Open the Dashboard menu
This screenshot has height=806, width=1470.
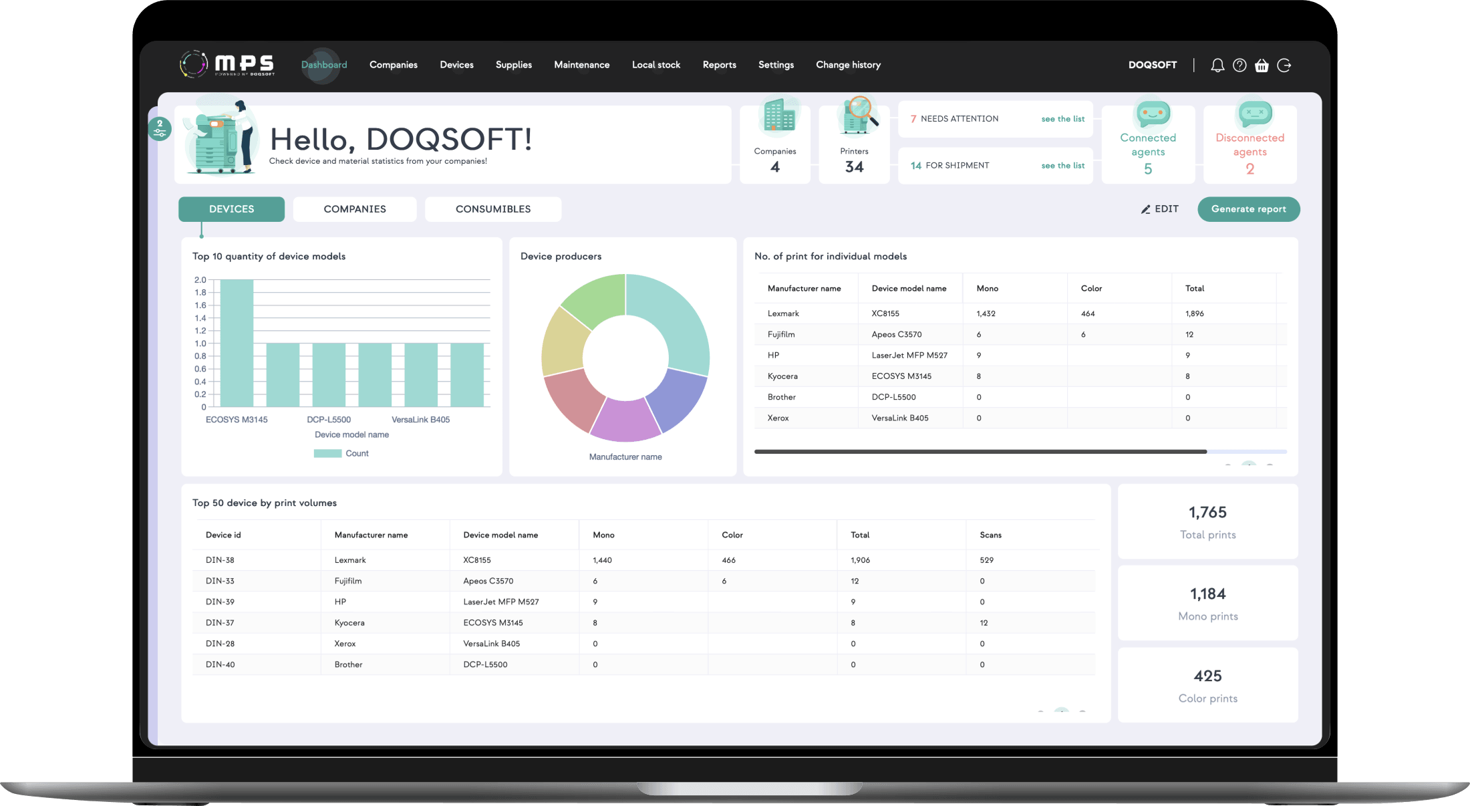pyautogui.click(x=324, y=65)
